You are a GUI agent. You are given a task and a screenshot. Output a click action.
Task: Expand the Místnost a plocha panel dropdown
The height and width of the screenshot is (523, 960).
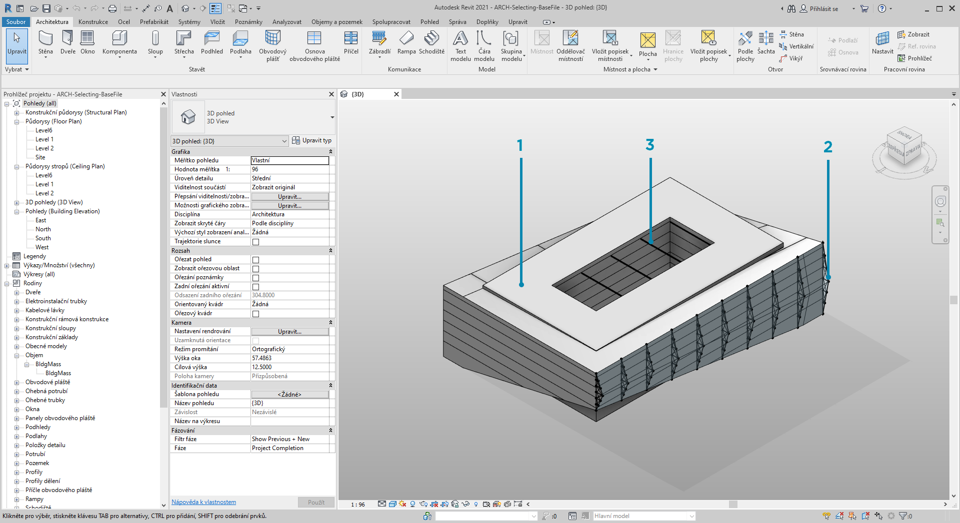[x=630, y=69]
